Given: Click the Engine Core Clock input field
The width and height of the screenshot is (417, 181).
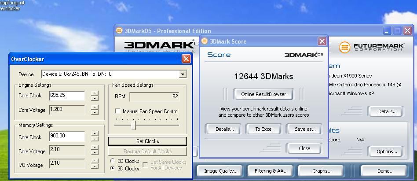Looking at the screenshot, I should point(67,96).
